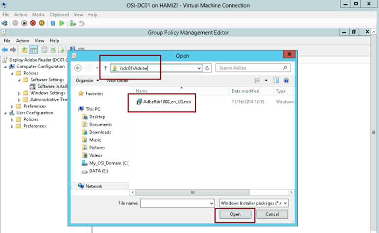Open the File menu in VM Connection window
379x233 pixels.
point(6,15)
